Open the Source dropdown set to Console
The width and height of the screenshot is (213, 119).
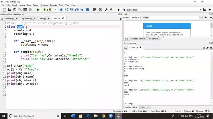[x=135, y=18]
